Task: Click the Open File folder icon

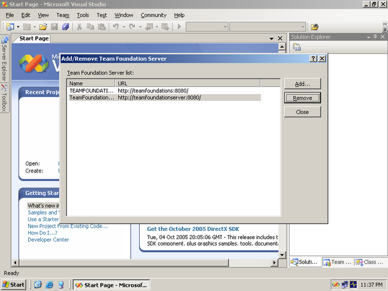Action: 43,26
